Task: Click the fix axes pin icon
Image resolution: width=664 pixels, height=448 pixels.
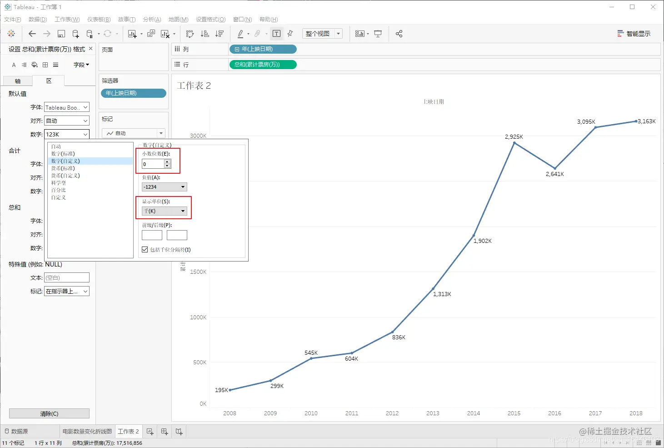Action: tap(290, 34)
